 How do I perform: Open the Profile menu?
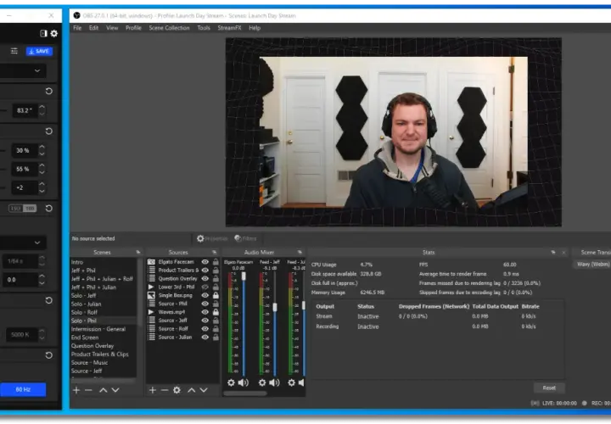pos(133,28)
